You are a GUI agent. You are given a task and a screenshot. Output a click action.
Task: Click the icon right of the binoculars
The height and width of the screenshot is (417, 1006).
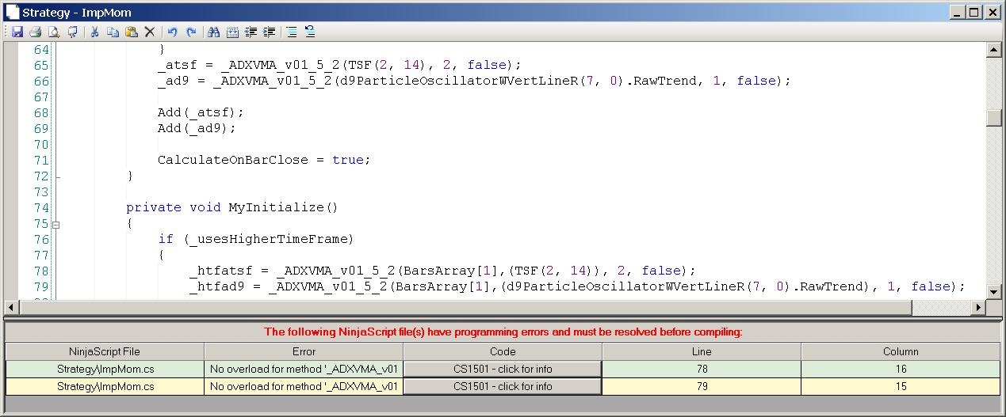tap(232, 32)
